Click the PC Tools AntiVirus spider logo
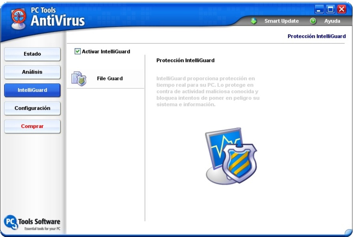The width and height of the screenshot is (353, 237). pos(19,19)
